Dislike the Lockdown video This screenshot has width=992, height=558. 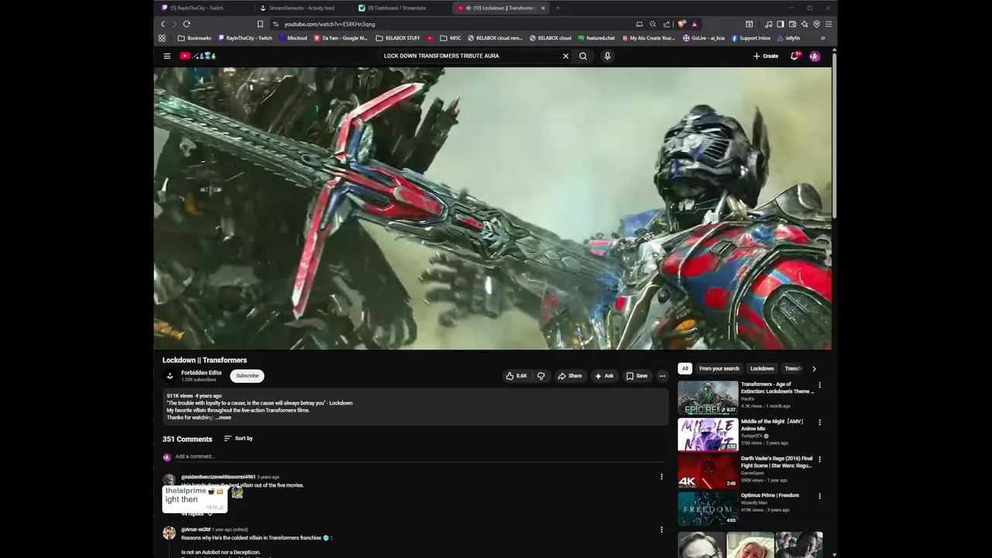pos(541,376)
